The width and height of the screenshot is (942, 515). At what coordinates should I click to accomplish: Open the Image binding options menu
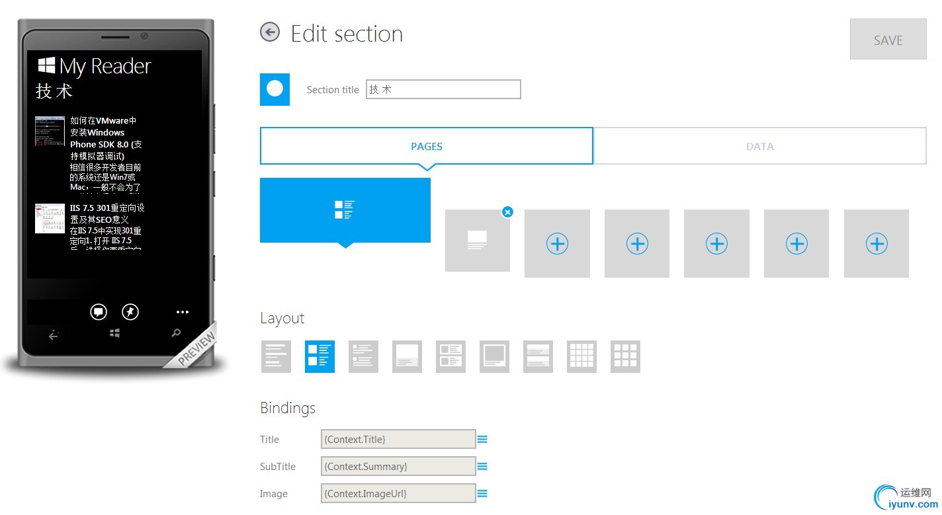pos(482,493)
